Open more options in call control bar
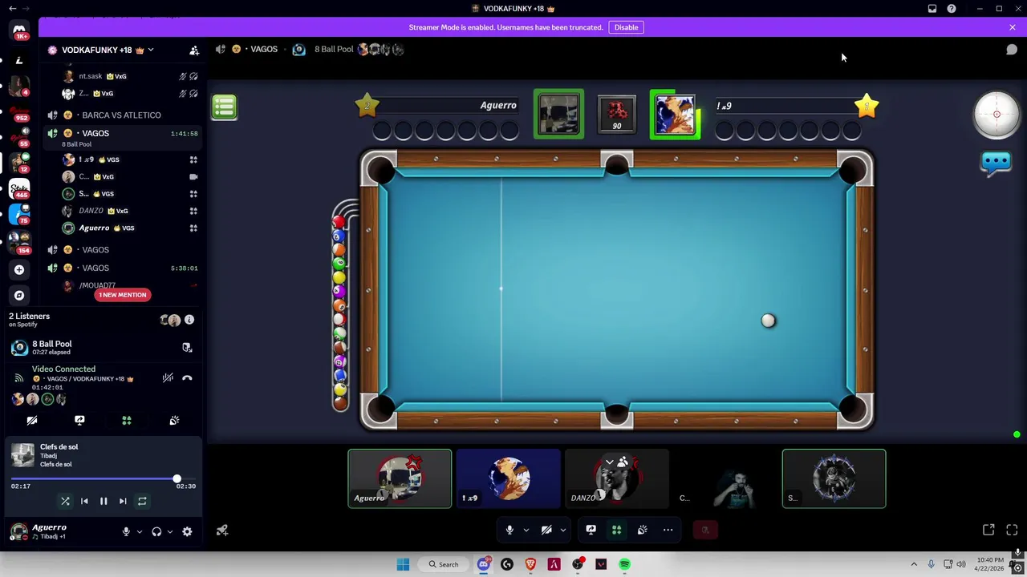This screenshot has width=1027, height=577. coord(668,530)
